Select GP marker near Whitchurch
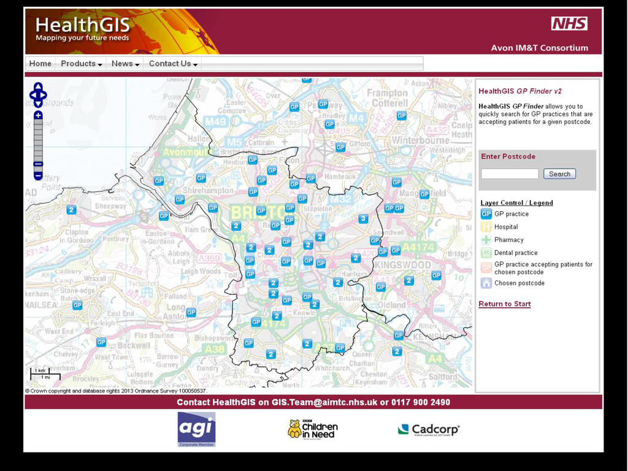 pos(340,348)
